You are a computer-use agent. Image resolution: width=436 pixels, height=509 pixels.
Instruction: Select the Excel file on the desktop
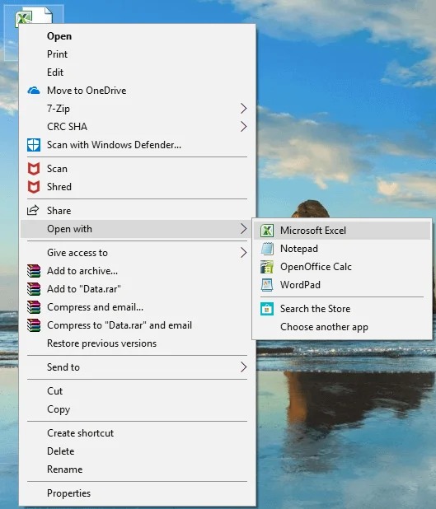[34, 16]
